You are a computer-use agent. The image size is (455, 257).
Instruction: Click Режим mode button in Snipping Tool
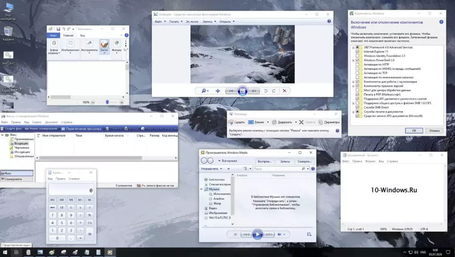pos(256,122)
